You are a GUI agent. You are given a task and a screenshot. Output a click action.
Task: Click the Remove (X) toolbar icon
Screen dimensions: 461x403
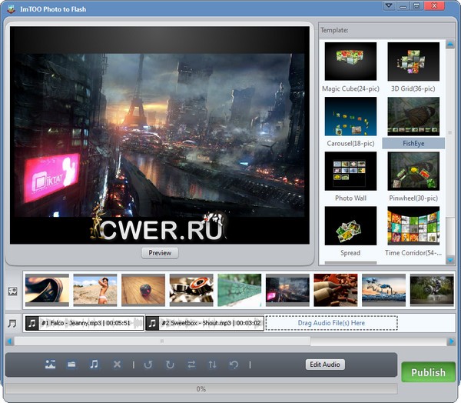point(117,365)
